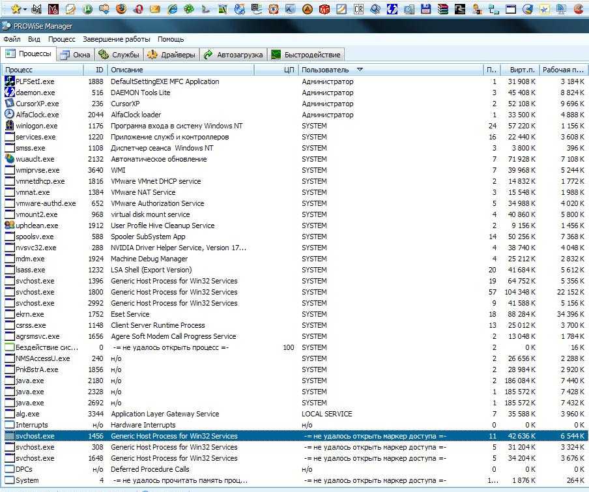Screen dimensions: 589x492
Task: Select the nvsvc32.exe process
Action: 294,248
